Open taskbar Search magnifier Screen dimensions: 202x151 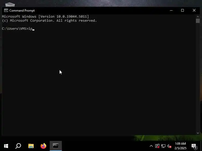(18, 146)
